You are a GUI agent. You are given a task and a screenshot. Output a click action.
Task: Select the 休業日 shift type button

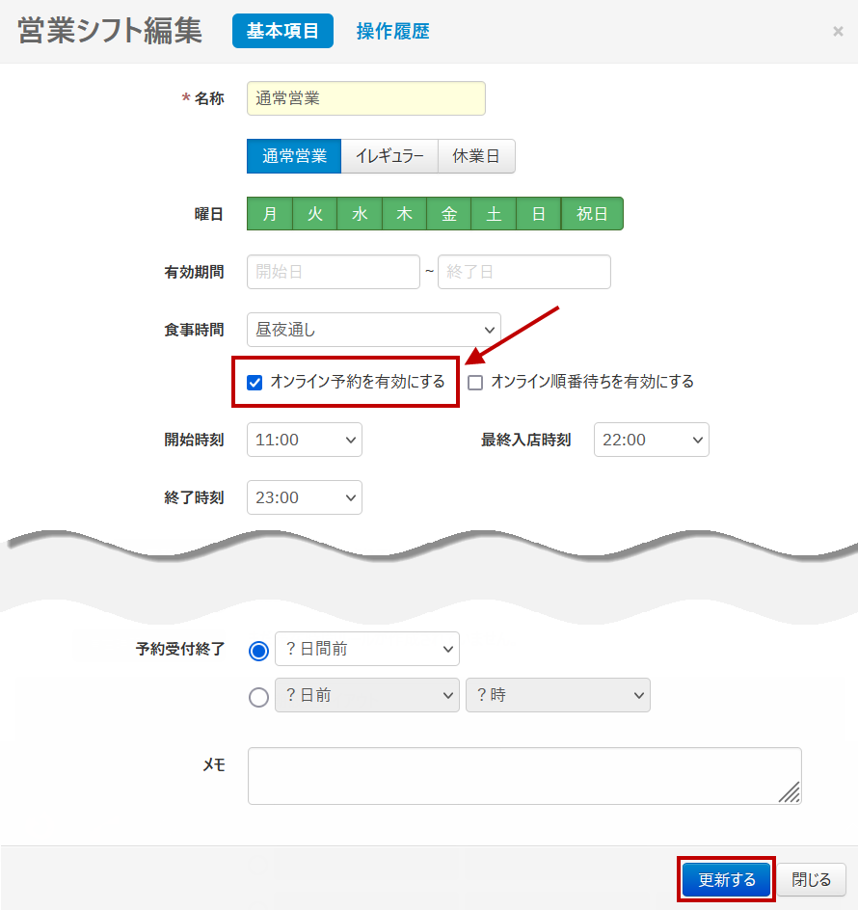click(476, 156)
